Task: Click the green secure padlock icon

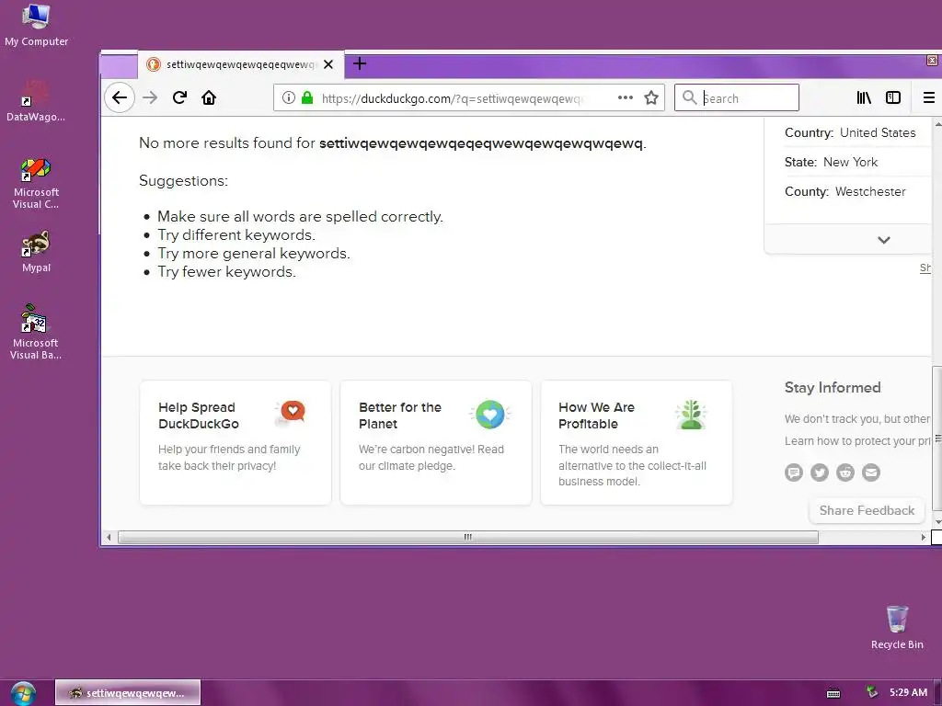Action: pyautogui.click(x=307, y=97)
